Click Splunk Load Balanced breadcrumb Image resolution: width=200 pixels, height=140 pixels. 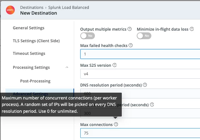point(69,7)
